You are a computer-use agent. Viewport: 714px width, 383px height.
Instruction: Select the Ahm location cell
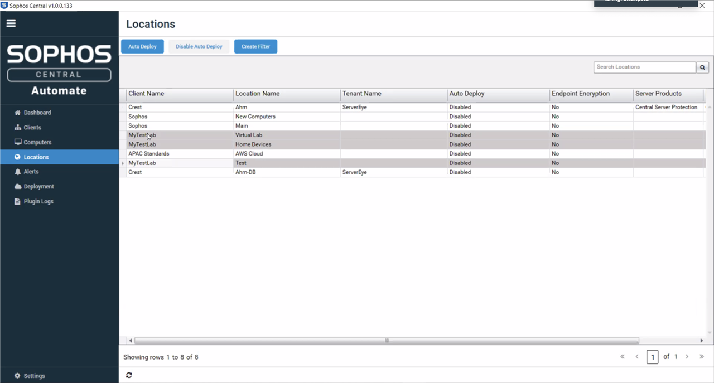287,107
